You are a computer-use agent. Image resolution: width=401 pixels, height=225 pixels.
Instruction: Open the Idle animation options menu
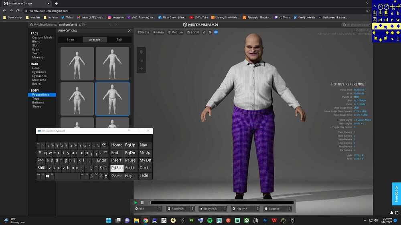[160, 209]
